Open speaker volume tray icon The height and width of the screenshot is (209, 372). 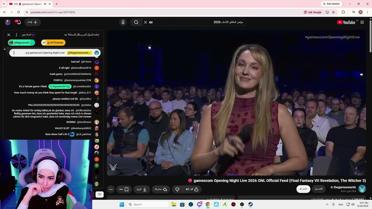pyautogui.click(x=353, y=204)
